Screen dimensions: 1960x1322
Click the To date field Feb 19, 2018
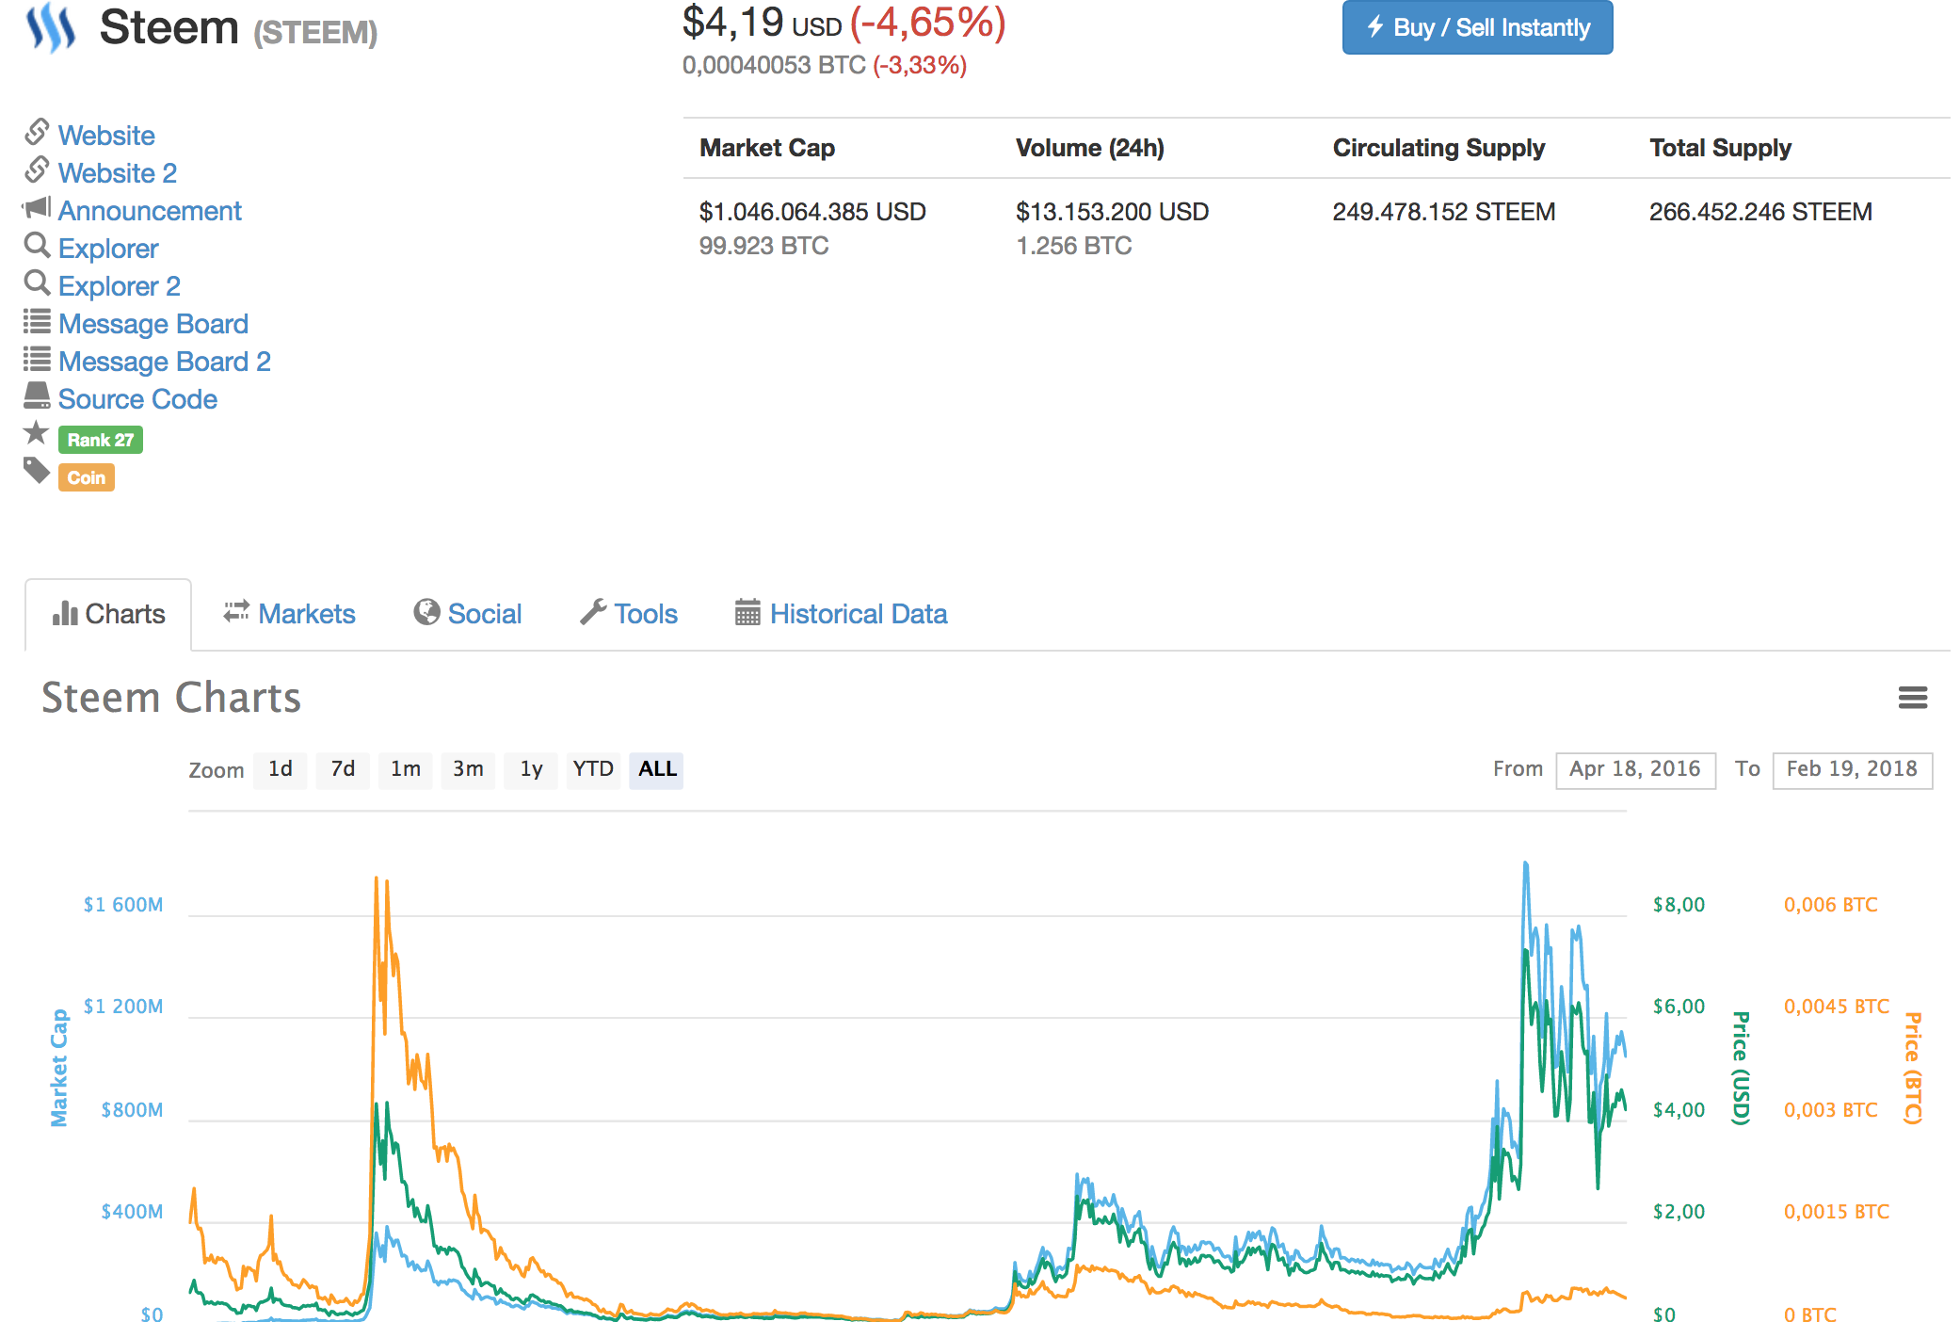coord(1852,769)
